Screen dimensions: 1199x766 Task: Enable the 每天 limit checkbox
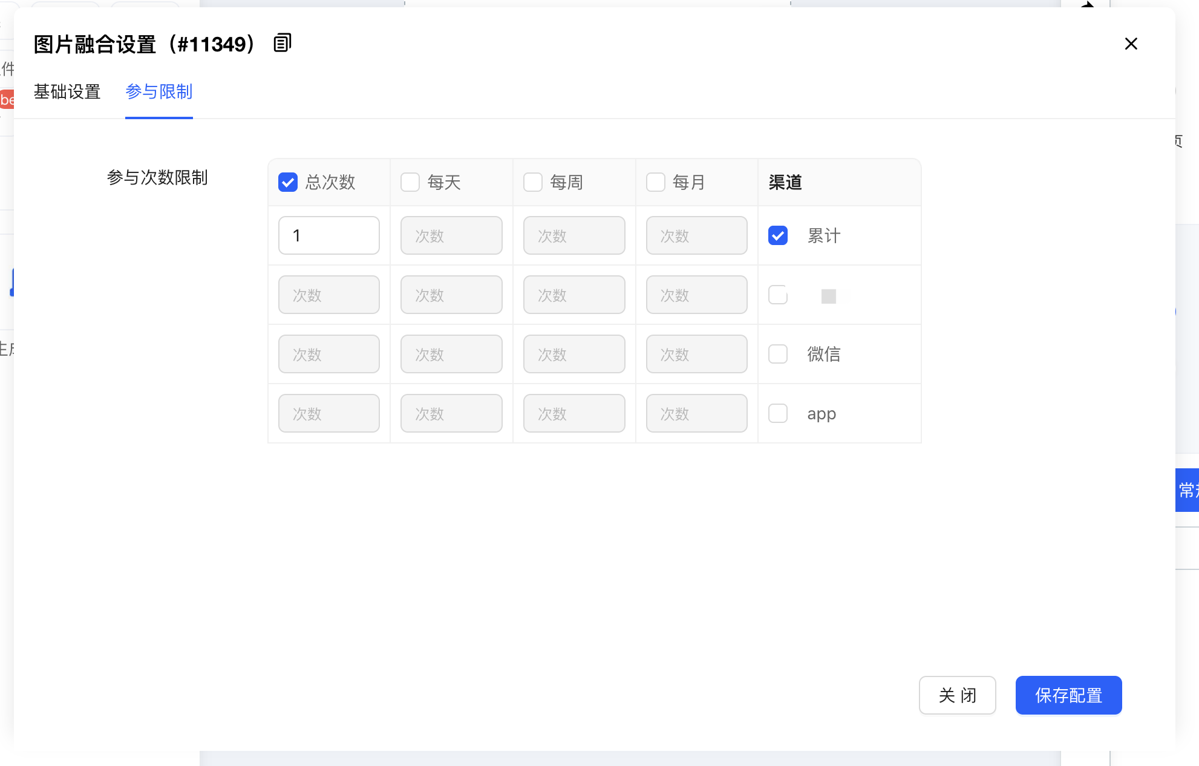[410, 182]
